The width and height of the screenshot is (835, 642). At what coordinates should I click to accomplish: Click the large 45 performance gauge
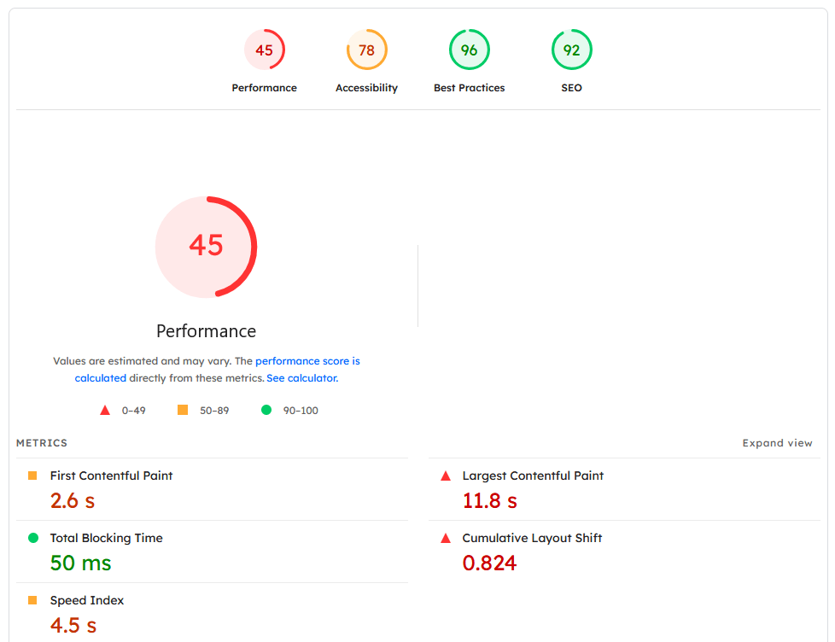[x=206, y=247]
